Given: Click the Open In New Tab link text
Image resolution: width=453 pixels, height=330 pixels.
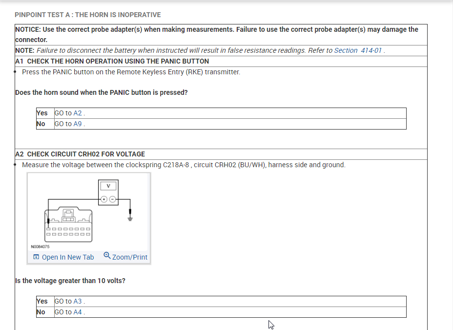Looking at the screenshot, I should click(x=68, y=257).
